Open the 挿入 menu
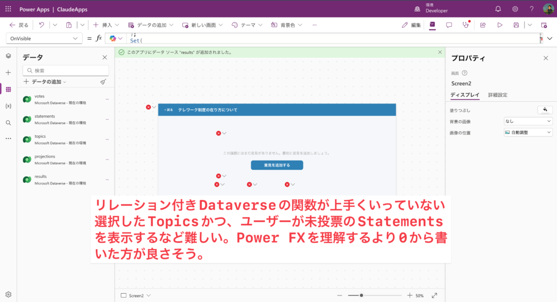557x302 pixels. (103, 25)
